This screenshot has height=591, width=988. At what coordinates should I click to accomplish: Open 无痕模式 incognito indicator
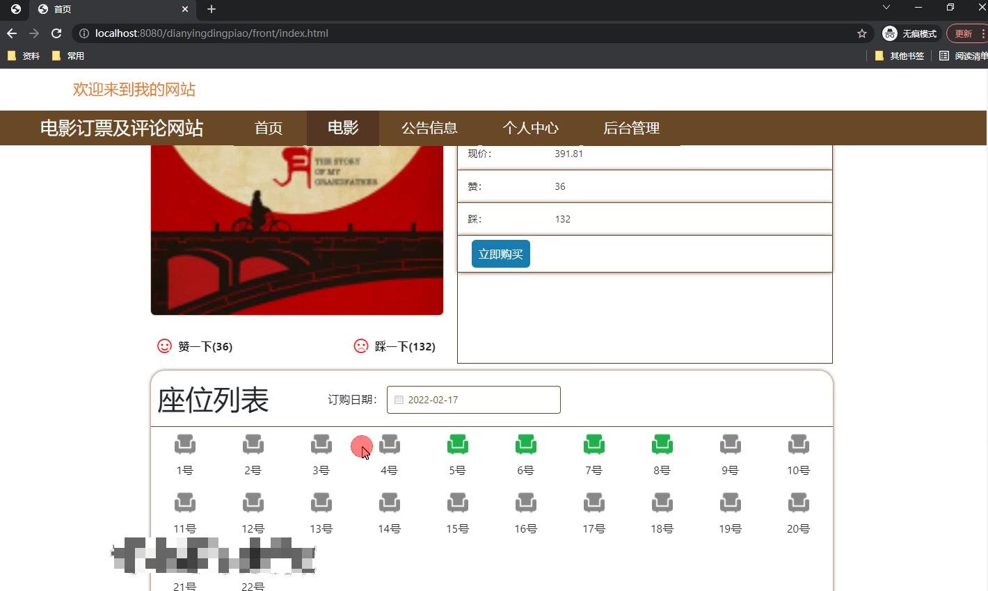coord(910,33)
